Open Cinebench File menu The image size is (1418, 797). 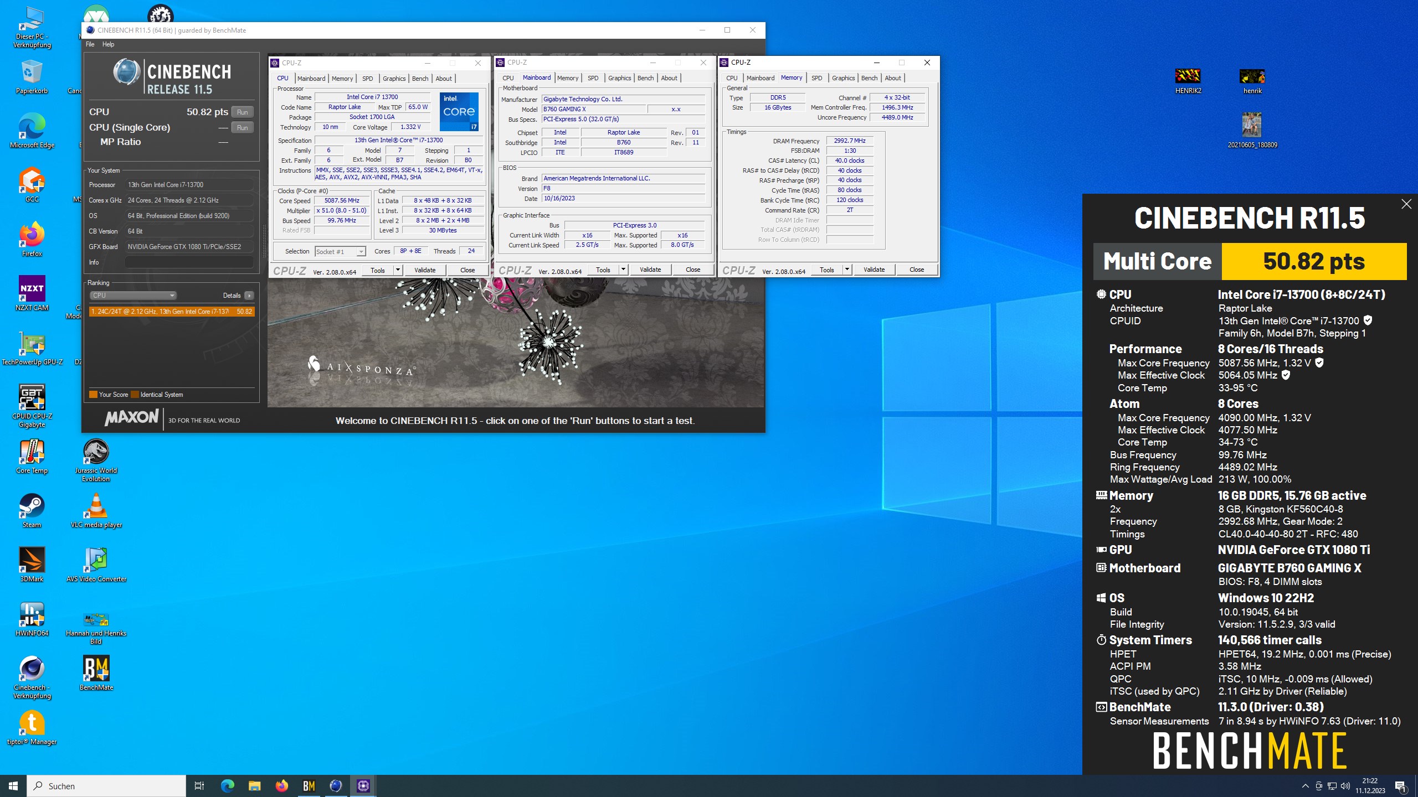click(90, 44)
